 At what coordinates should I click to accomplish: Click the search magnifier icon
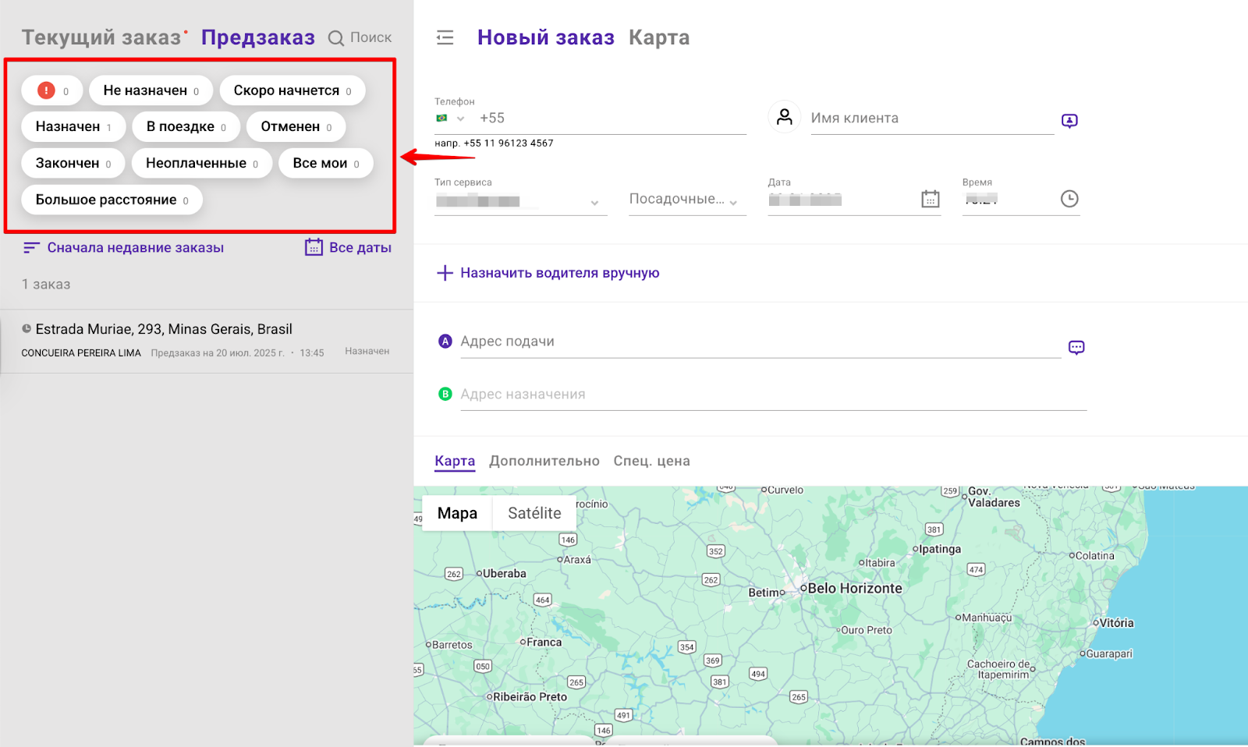(336, 38)
